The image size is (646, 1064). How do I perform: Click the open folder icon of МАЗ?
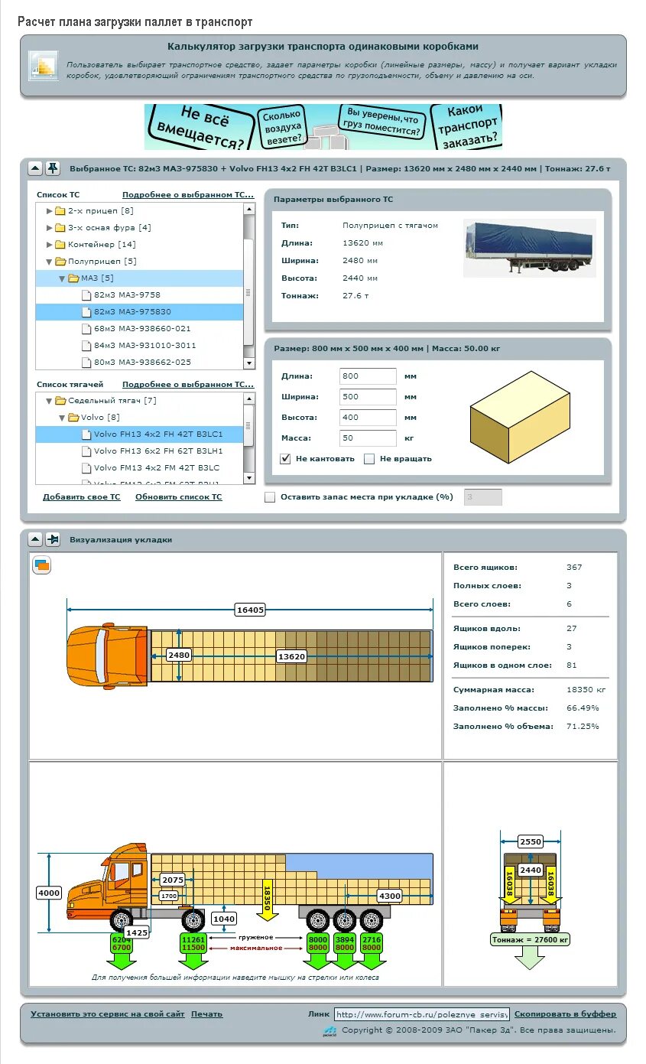[73, 278]
